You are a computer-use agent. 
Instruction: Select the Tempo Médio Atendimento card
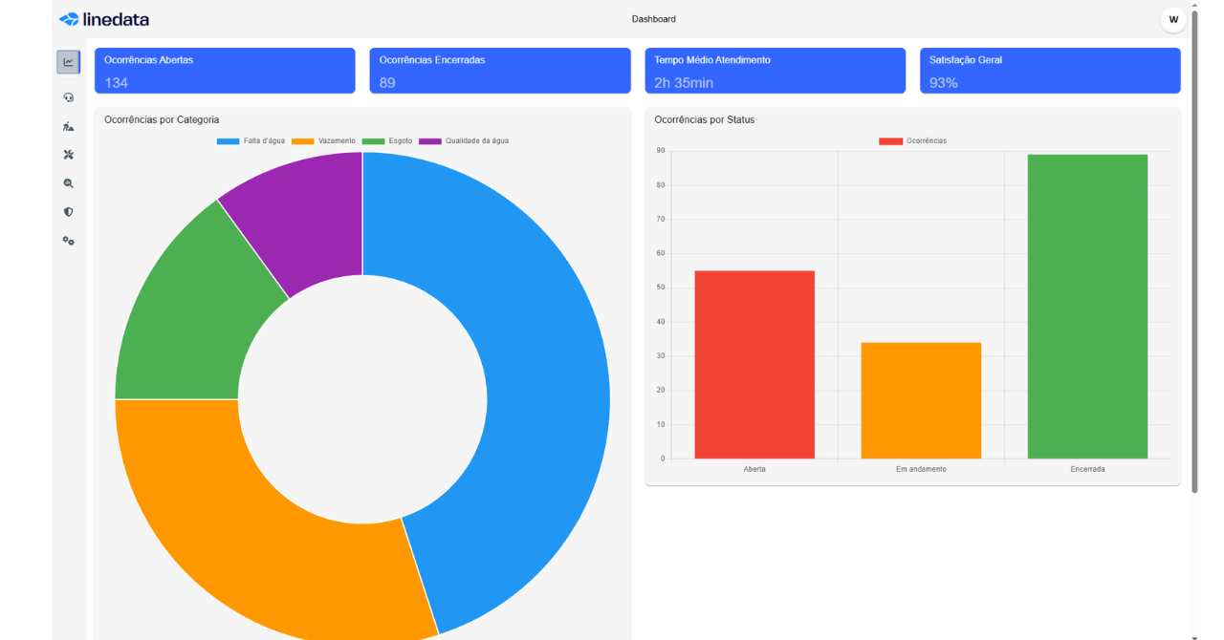point(775,71)
